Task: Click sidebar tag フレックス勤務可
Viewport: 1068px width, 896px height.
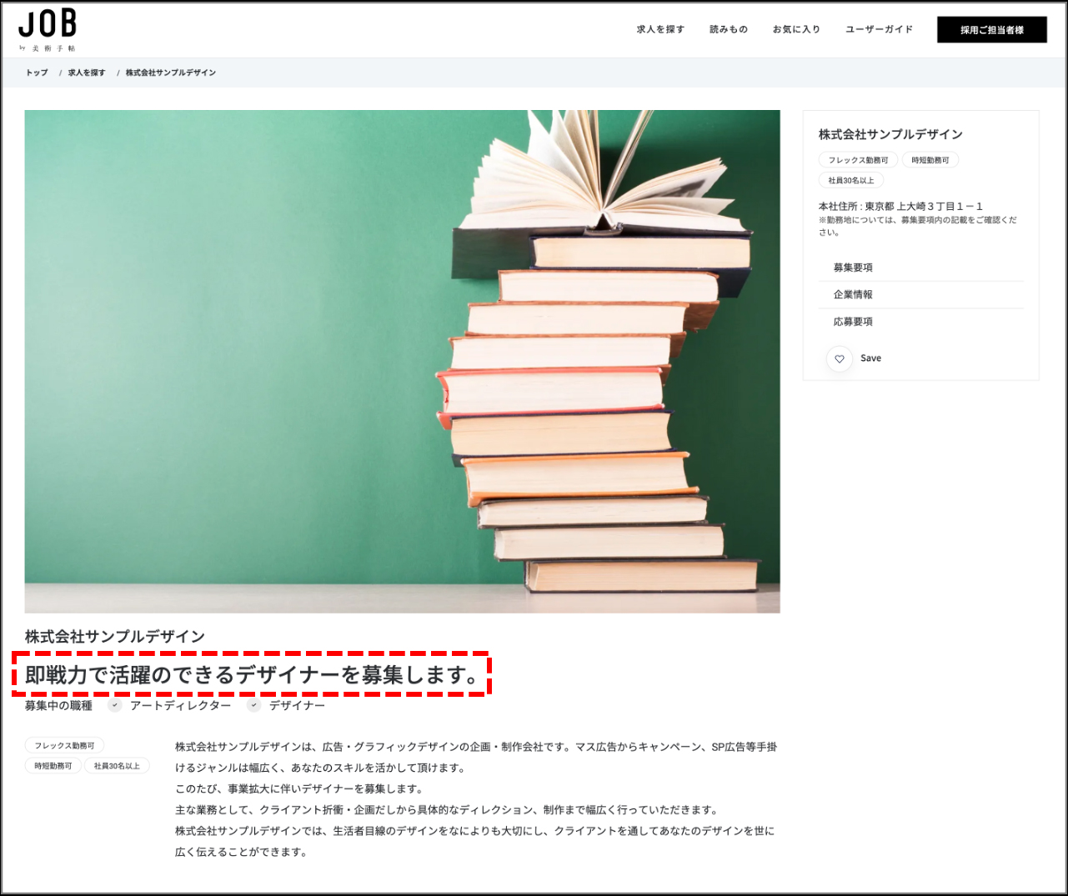Action: pyautogui.click(x=858, y=160)
